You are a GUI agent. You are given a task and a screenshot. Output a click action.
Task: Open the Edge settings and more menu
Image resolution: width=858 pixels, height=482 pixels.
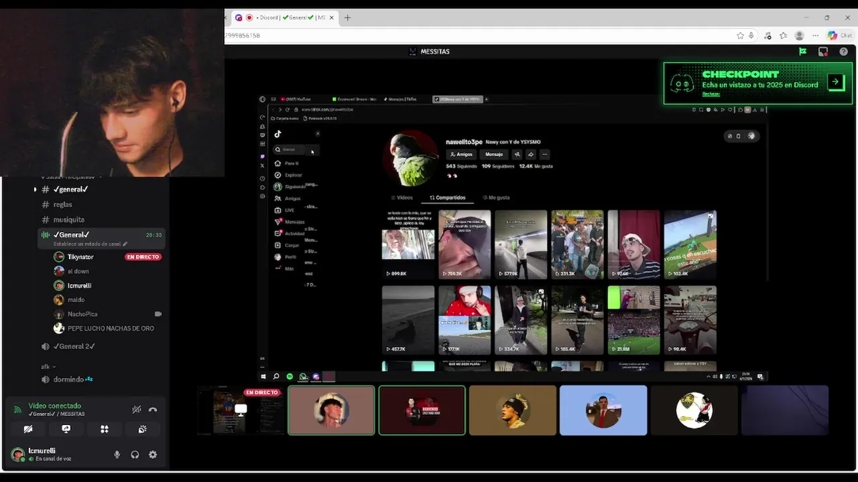(x=815, y=35)
